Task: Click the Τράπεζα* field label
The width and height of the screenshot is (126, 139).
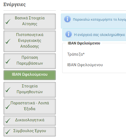Action: [x=76, y=54]
